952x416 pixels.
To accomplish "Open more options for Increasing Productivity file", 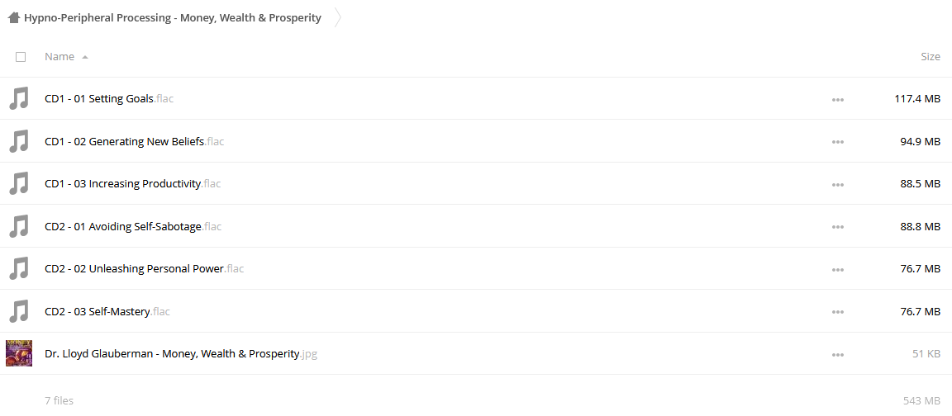I will pos(838,184).
